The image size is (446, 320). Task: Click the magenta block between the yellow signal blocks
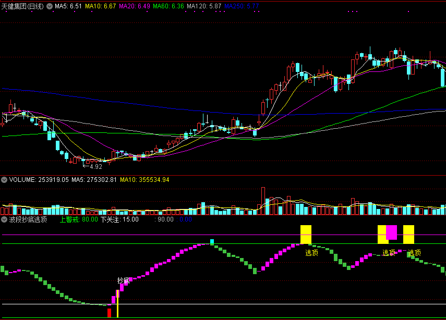(391, 232)
